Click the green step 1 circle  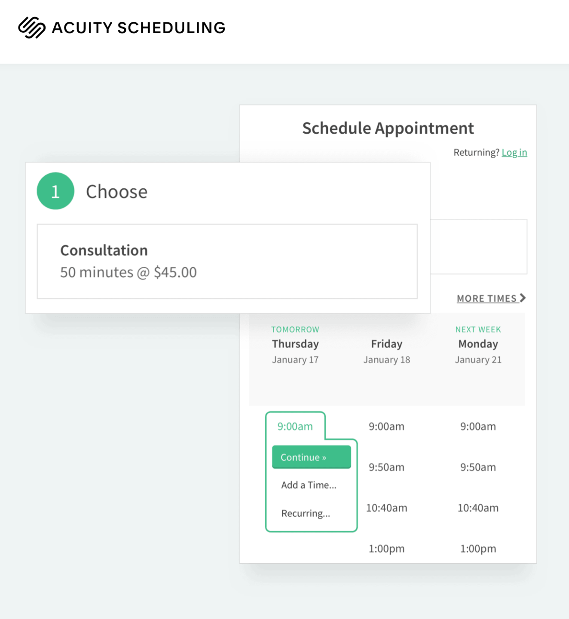pos(55,191)
